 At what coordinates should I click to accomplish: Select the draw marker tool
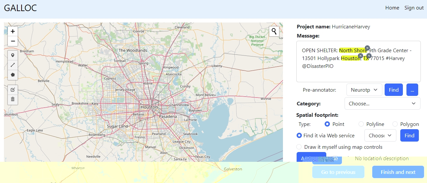(x=13, y=55)
